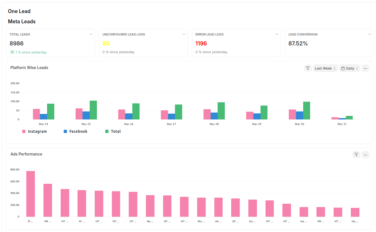Toggle the Instagram series in the legend
Viewport: 376px width, 232px height.
(34, 131)
